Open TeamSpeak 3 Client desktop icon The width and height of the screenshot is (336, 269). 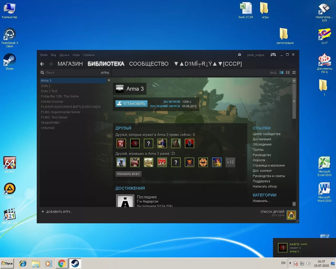[x=10, y=38]
